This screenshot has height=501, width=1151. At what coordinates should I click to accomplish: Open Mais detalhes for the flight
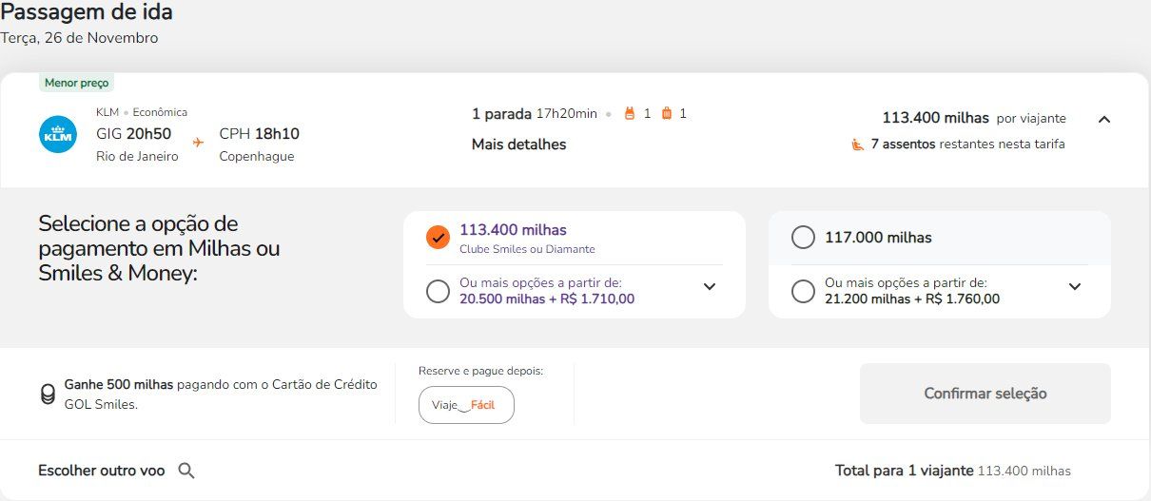click(518, 145)
